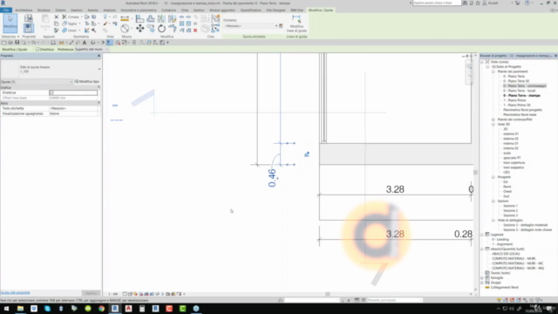The image size is (558, 314).
Task: Select the Modifica arrow tool in ribbon
Action: click(x=10, y=24)
